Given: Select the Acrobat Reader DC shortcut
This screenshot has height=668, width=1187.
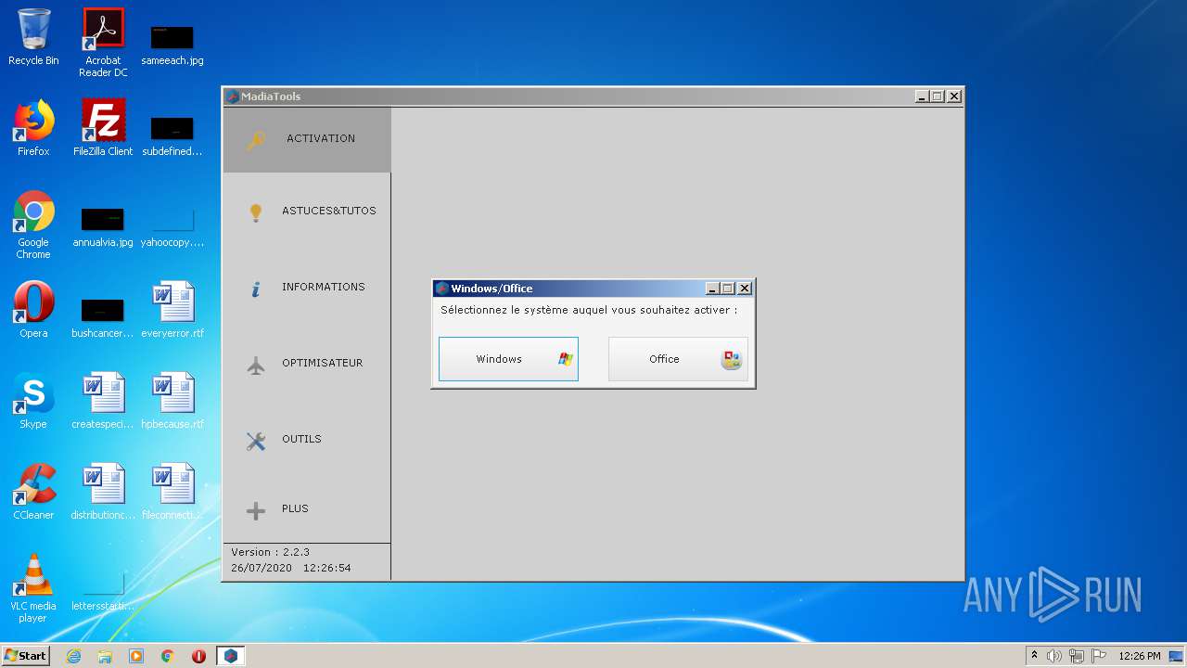Looking at the screenshot, I should [103, 43].
